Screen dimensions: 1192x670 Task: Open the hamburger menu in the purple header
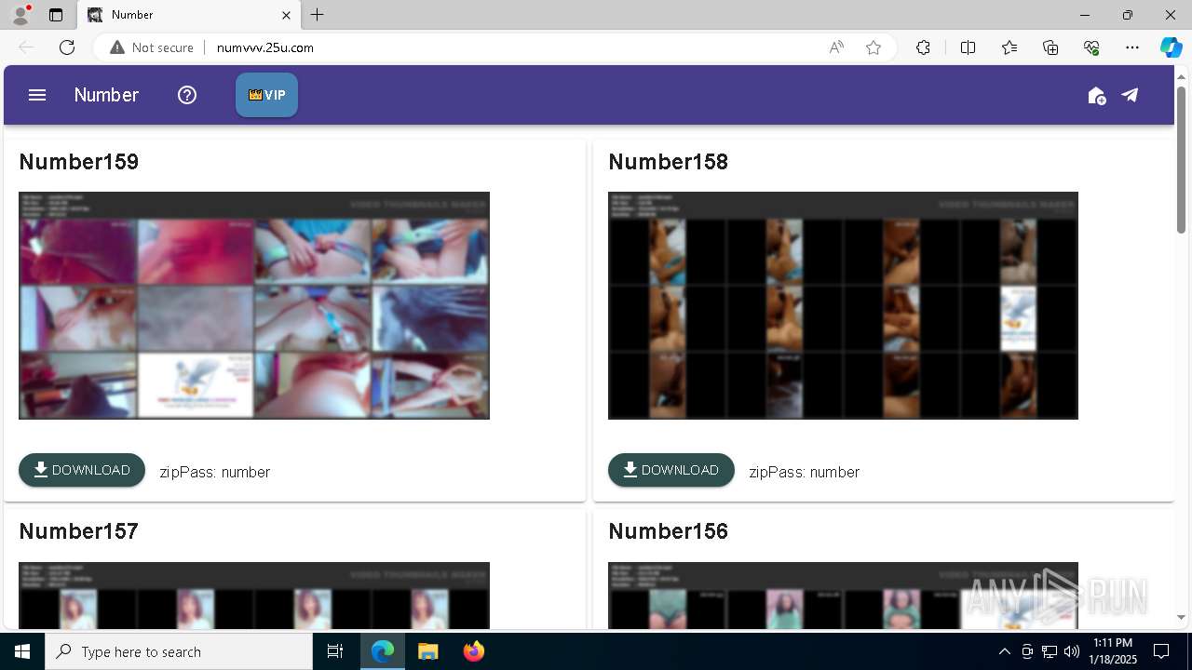tap(37, 95)
